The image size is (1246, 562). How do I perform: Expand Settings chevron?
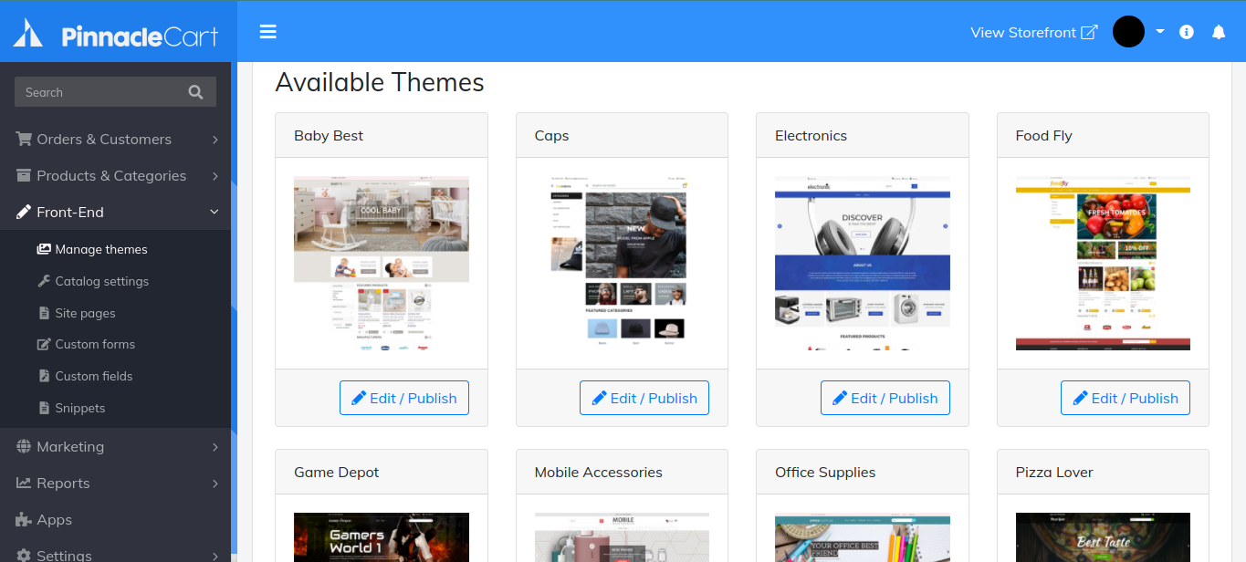[x=215, y=556]
